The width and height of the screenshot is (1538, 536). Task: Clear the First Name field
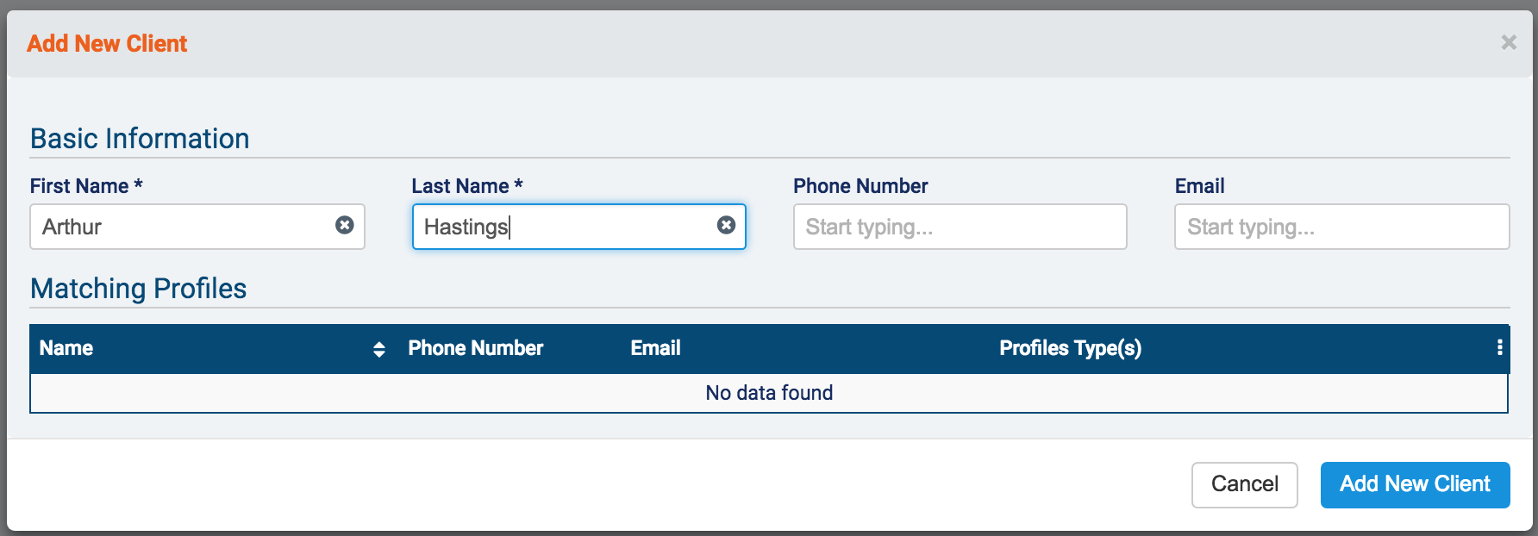tap(345, 226)
